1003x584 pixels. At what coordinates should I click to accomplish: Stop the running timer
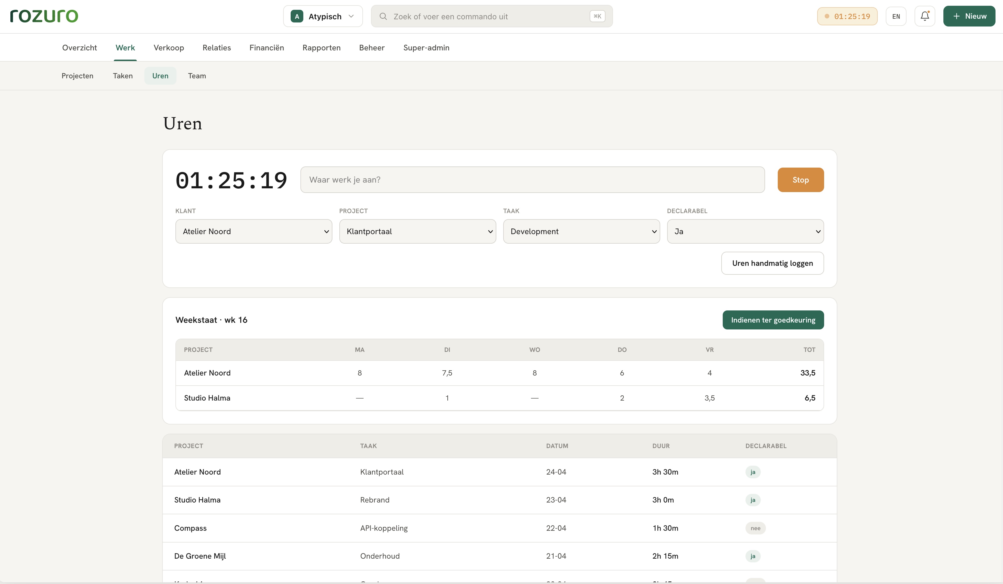pos(800,180)
